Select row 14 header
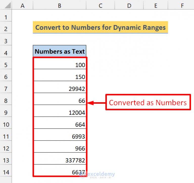Image resolution: width=194 pixels, height=183 pixels. (6, 170)
